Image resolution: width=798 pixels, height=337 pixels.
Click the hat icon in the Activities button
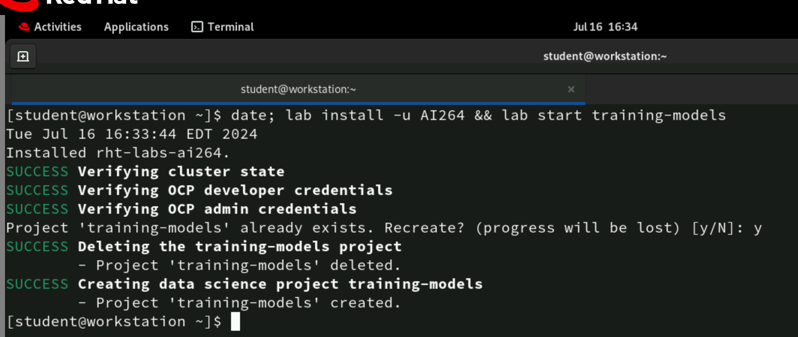24,26
